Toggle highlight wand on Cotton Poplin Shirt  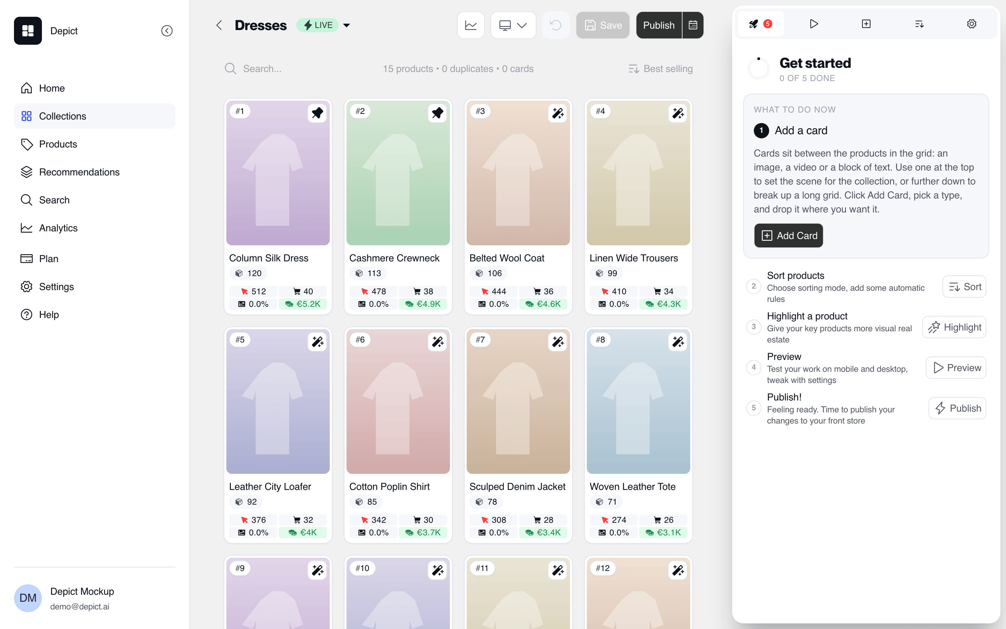[x=437, y=341]
